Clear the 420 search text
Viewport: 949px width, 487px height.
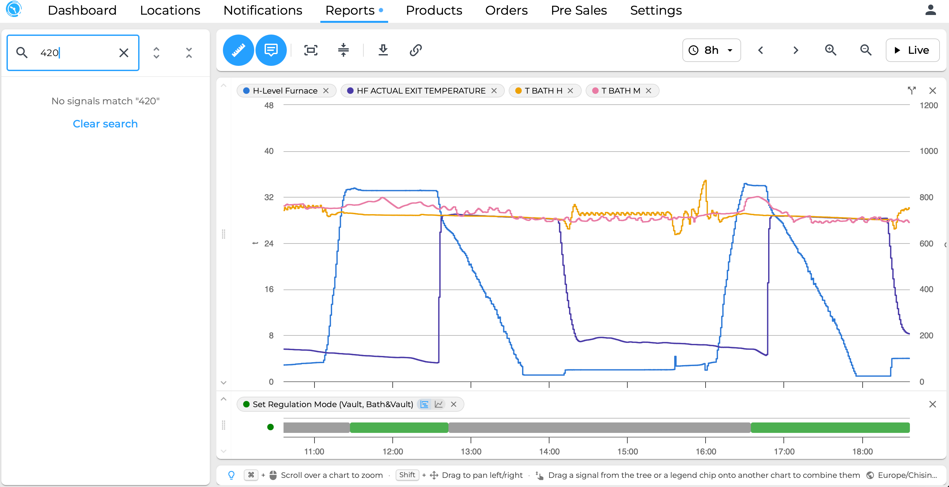pyautogui.click(x=124, y=53)
